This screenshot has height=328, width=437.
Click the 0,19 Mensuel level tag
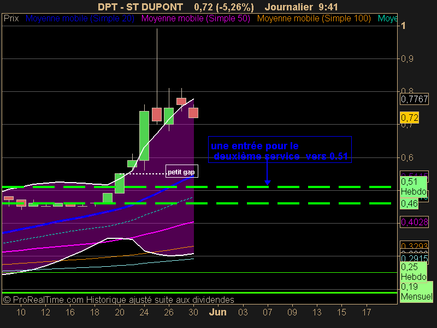coord(417,291)
